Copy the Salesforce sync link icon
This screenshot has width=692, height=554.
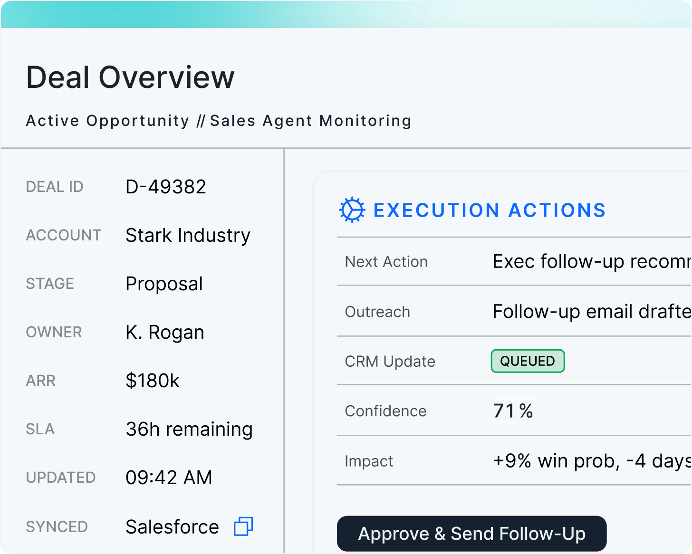[x=243, y=527]
